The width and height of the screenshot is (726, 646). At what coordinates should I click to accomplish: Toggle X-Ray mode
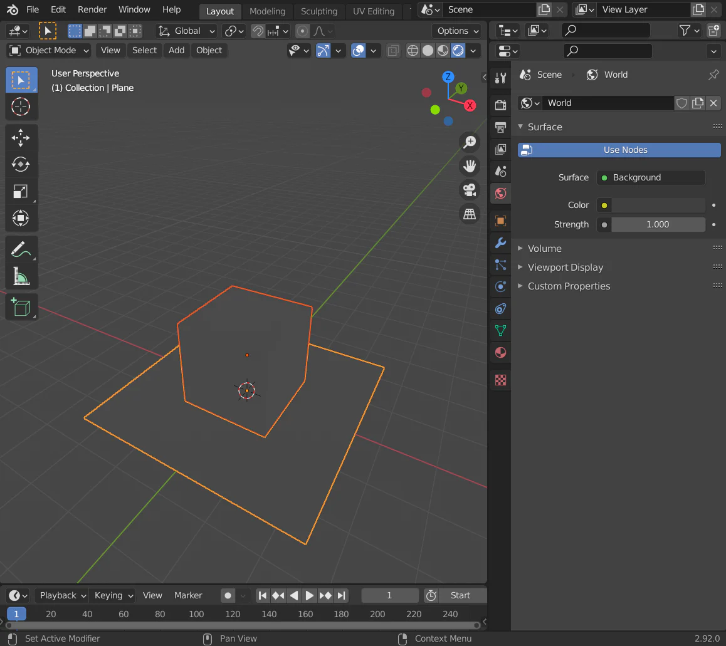(393, 51)
